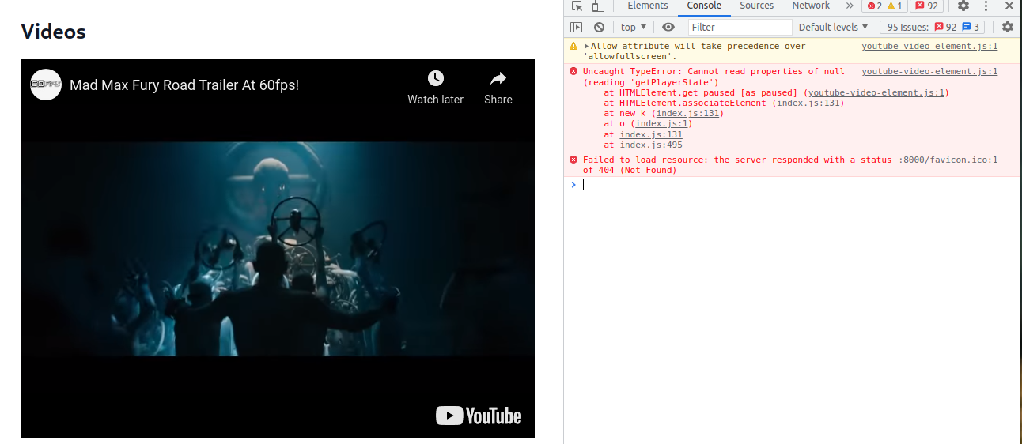Follow the youtube-video-element.js:1 link in the get paused stack frame

876,93
